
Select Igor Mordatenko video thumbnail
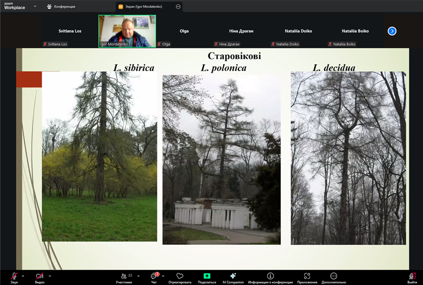click(x=127, y=31)
